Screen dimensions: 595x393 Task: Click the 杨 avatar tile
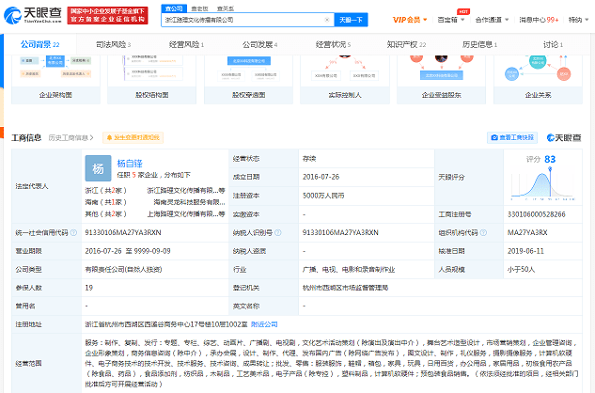(98, 168)
